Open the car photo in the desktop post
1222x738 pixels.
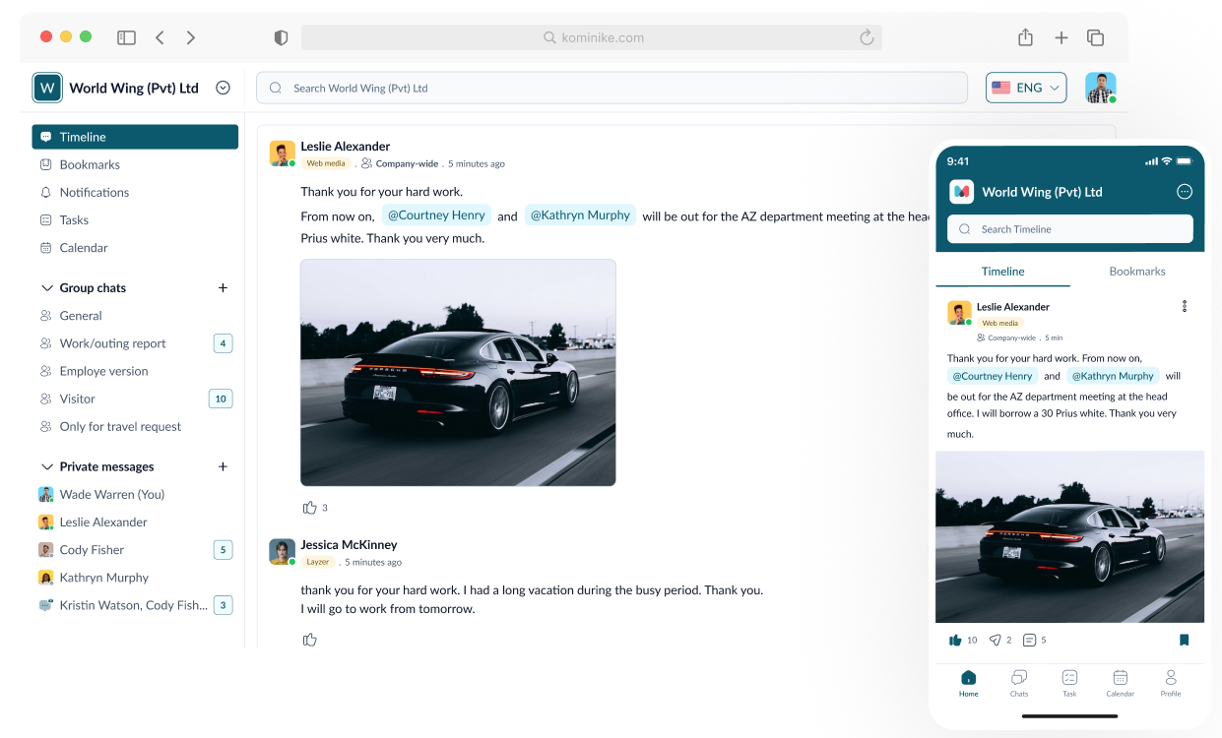458,373
